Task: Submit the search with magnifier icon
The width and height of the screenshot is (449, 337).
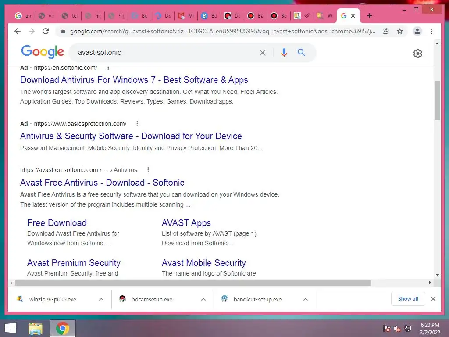Action: click(x=301, y=53)
